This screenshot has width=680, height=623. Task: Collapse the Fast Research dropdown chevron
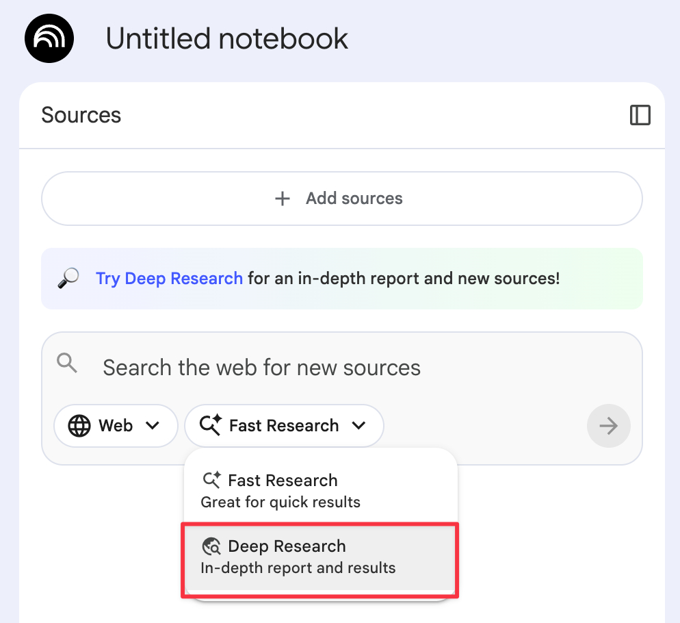tap(358, 426)
